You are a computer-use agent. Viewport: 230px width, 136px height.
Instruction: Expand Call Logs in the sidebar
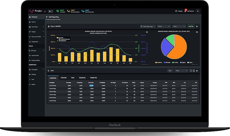pyautogui.click(x=33, y=51)
